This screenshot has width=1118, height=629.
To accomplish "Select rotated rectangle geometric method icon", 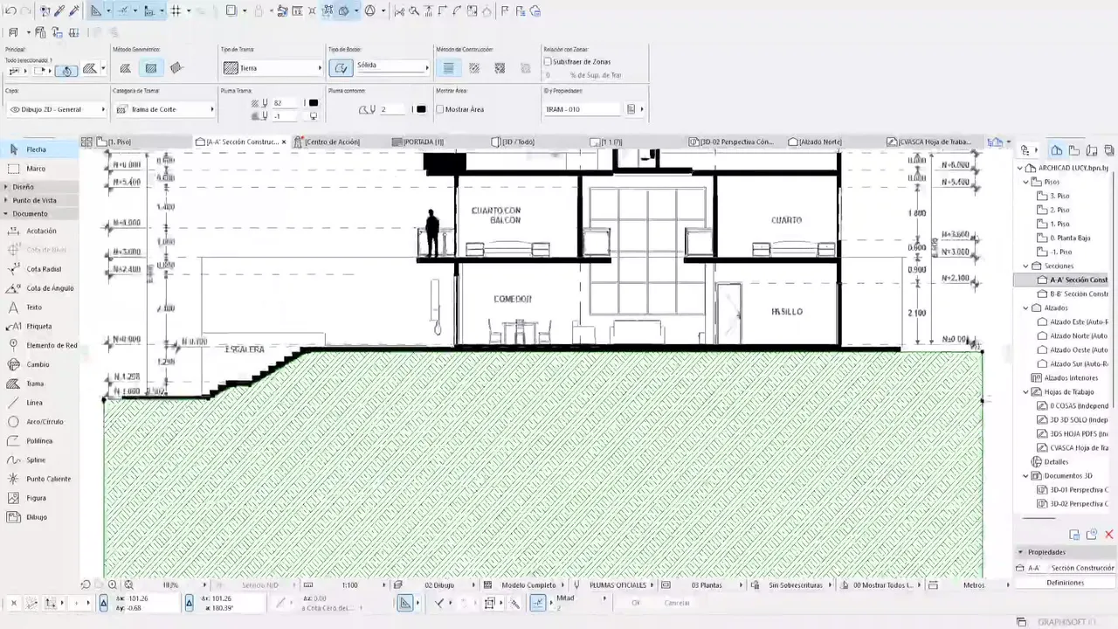I will coord(176,68).
